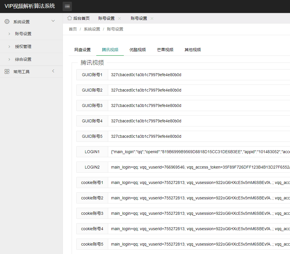Click 系统设置 in the breadcrumb

(x=92, y=29)
